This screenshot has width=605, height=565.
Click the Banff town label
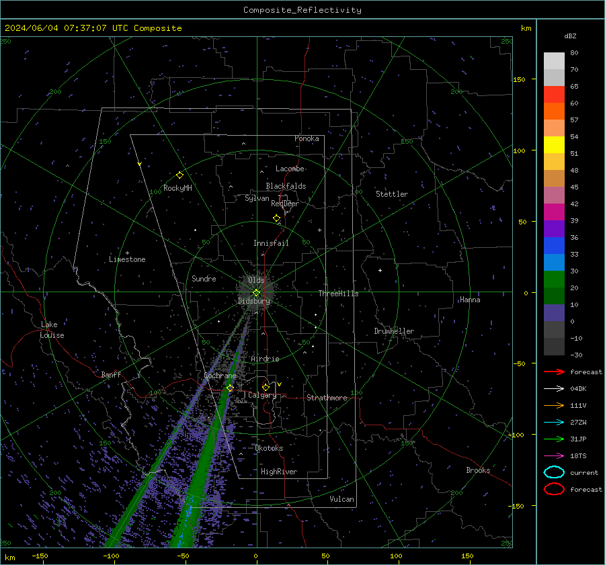[111, 375]
